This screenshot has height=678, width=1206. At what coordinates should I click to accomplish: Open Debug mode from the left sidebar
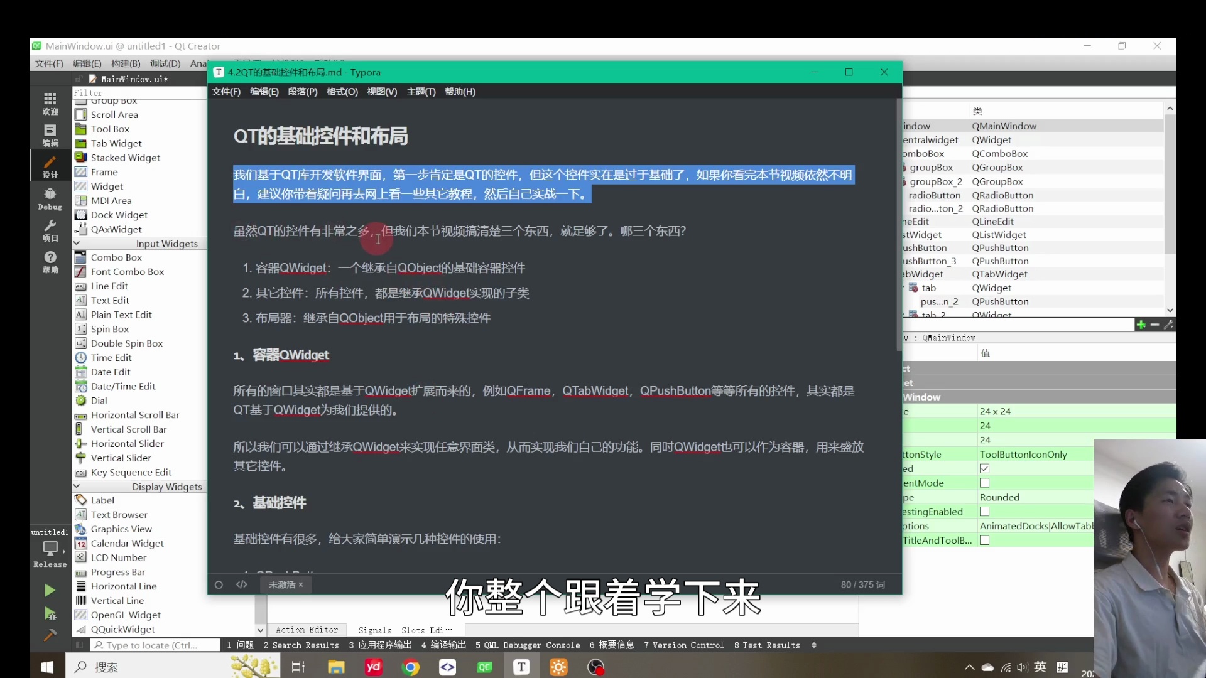pos(50,199)
